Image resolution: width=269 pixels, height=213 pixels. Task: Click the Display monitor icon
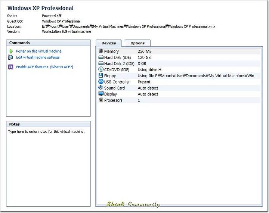click(x=101, y=94)
